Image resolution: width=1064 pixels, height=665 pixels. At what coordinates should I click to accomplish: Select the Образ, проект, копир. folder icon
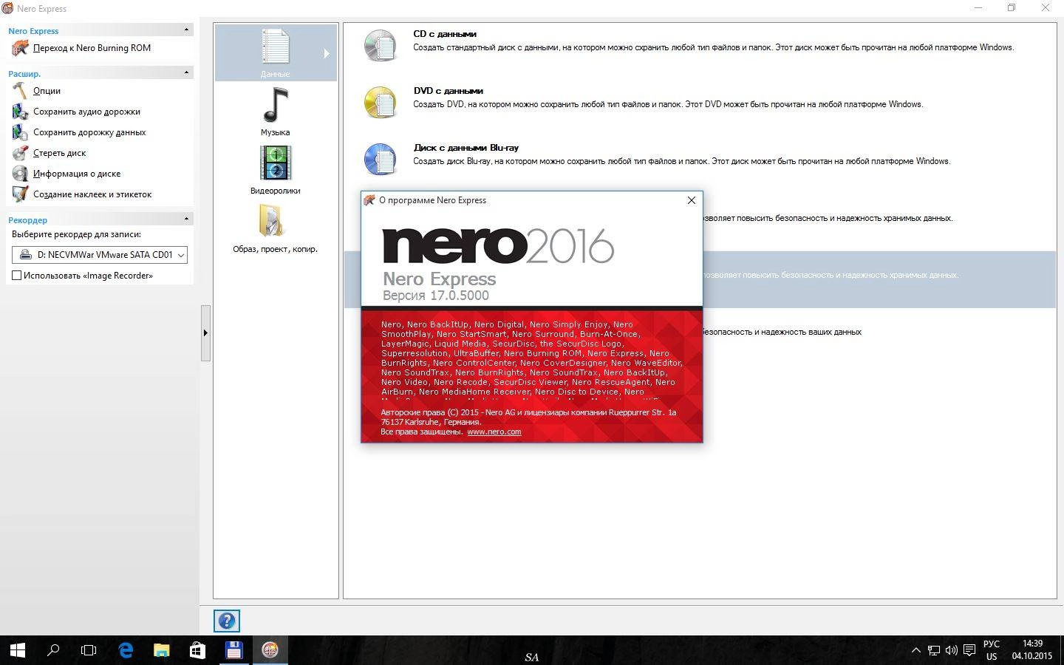pos(271,221)
